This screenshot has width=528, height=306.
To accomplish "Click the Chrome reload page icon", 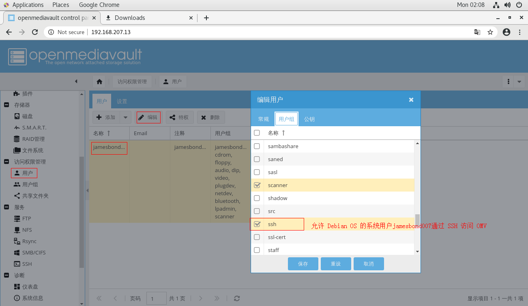I will [35, 32].
